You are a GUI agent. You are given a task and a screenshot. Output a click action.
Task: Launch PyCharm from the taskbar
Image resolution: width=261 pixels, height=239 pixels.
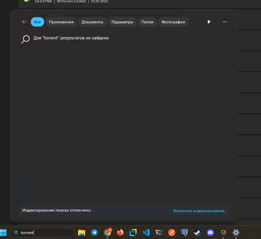point(133,233)
